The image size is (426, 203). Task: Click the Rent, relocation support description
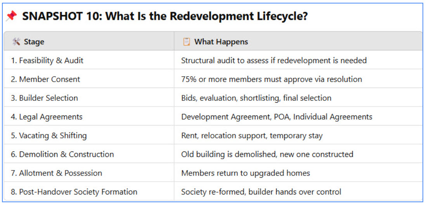coord(252,136)
